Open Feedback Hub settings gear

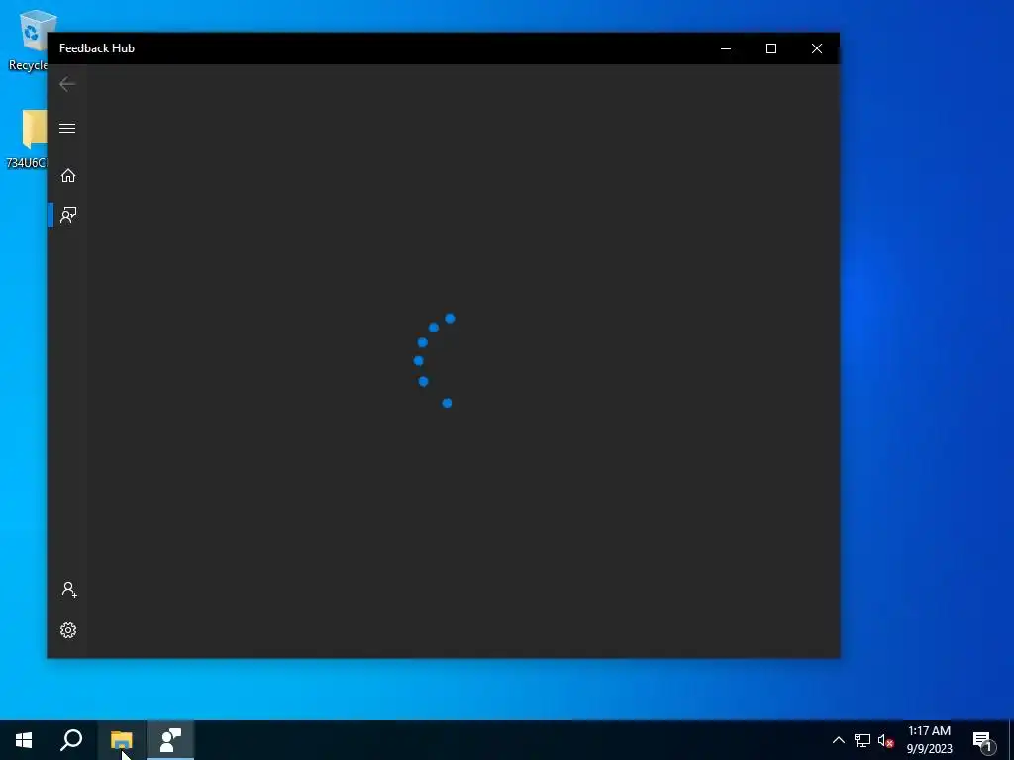tap(68, 630)
